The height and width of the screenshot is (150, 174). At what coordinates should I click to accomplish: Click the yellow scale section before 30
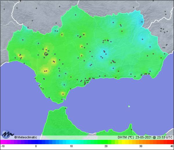point(132,142)
